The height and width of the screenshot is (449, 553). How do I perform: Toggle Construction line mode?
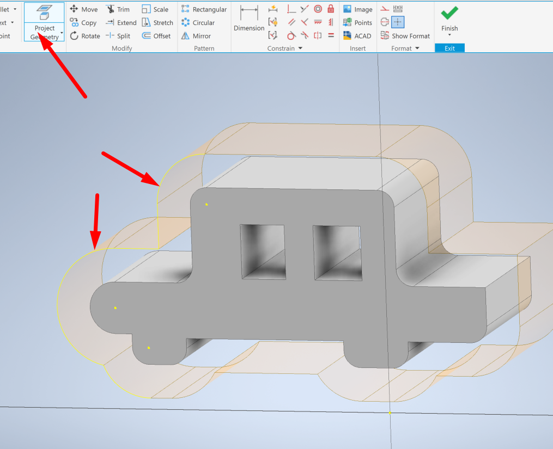(384, 8)
